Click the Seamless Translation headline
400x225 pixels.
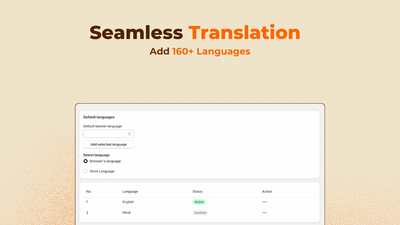tap(195, 32)
